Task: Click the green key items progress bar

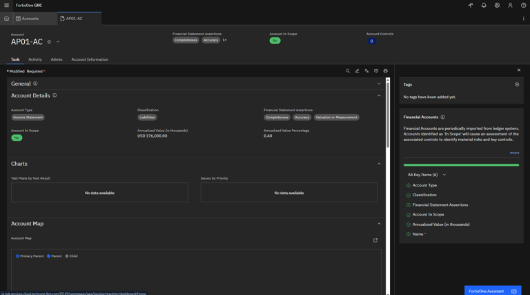Action: 461,165
